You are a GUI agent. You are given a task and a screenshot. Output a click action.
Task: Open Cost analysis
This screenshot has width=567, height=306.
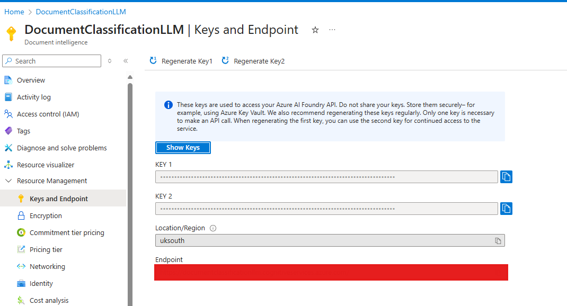[x=49, y=301]
